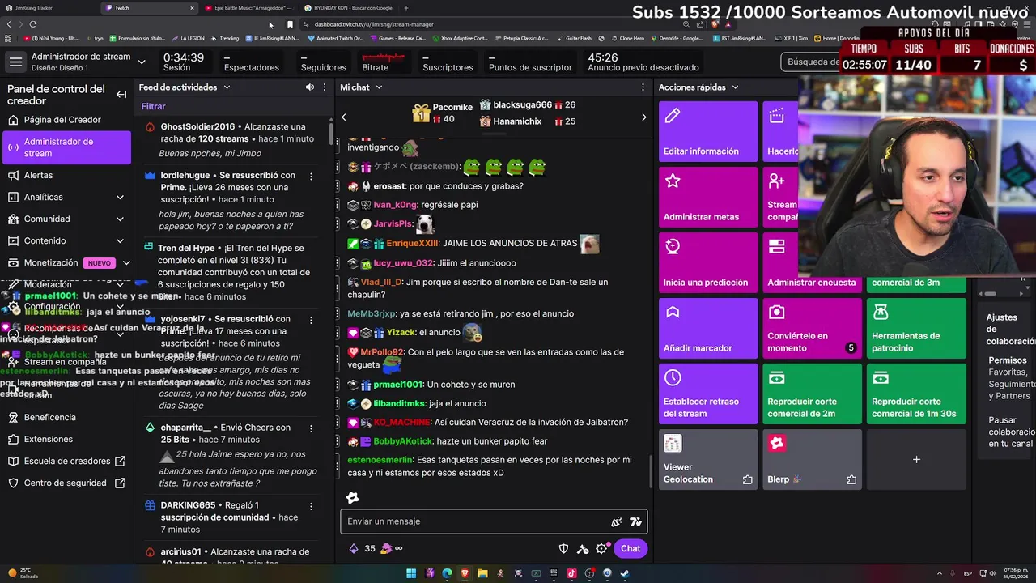Open Viewer Geolocation extension tile
Image resolution: width=1036 pixels, height=583 pixels.
tap(708, 459)
